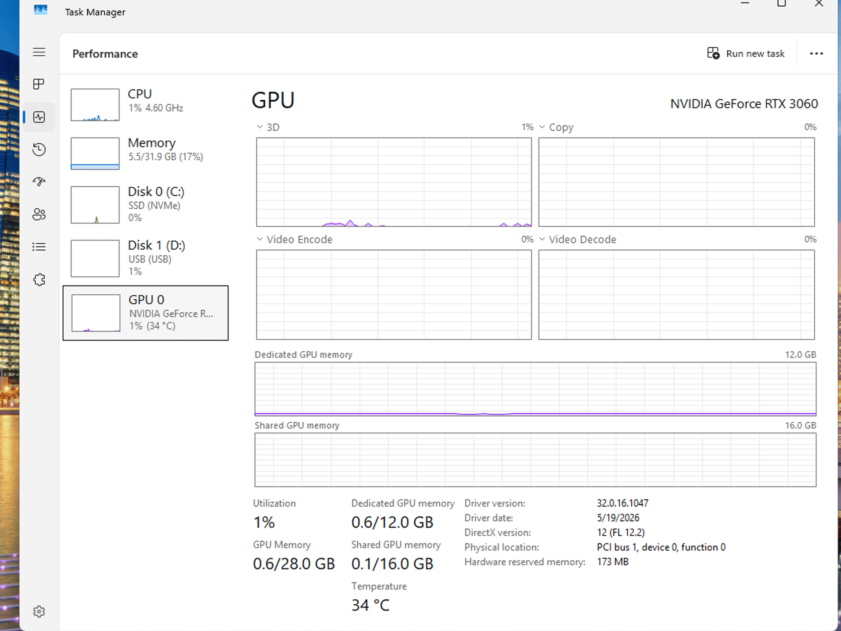Open the 3D engine graph dropdown
The height and width of the screenshot is (631, 841).
(x=260, y=127)
